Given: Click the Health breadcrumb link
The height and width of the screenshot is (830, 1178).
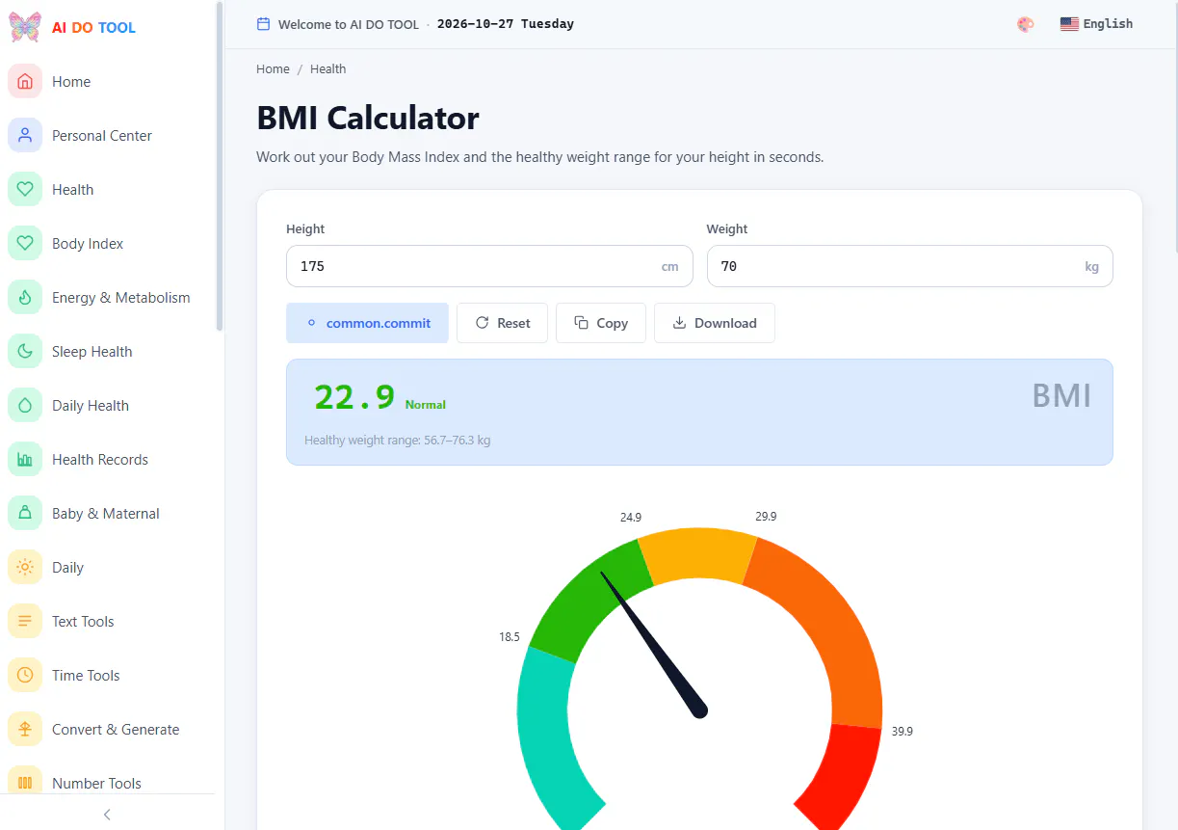Looking at the screenshot, I should click(x=327, y=69).
